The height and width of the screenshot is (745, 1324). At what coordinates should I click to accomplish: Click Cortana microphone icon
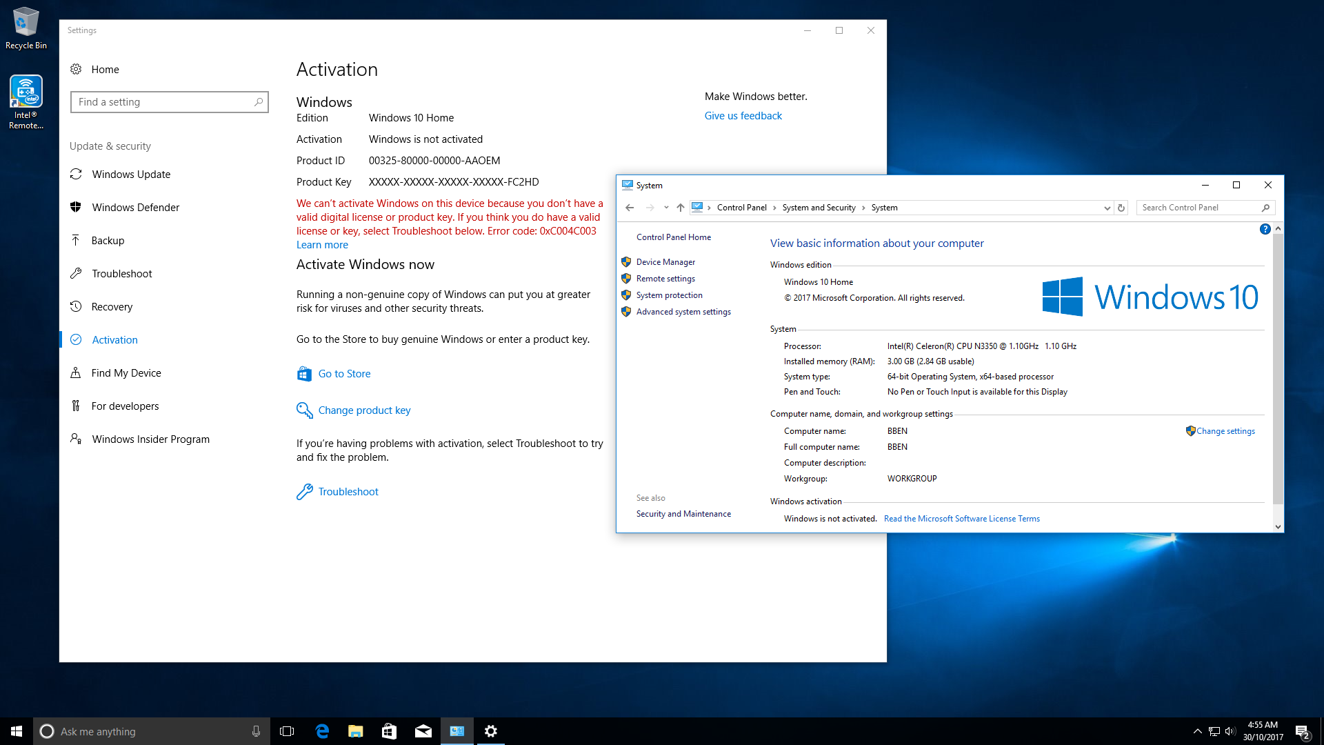click(256, 731)
